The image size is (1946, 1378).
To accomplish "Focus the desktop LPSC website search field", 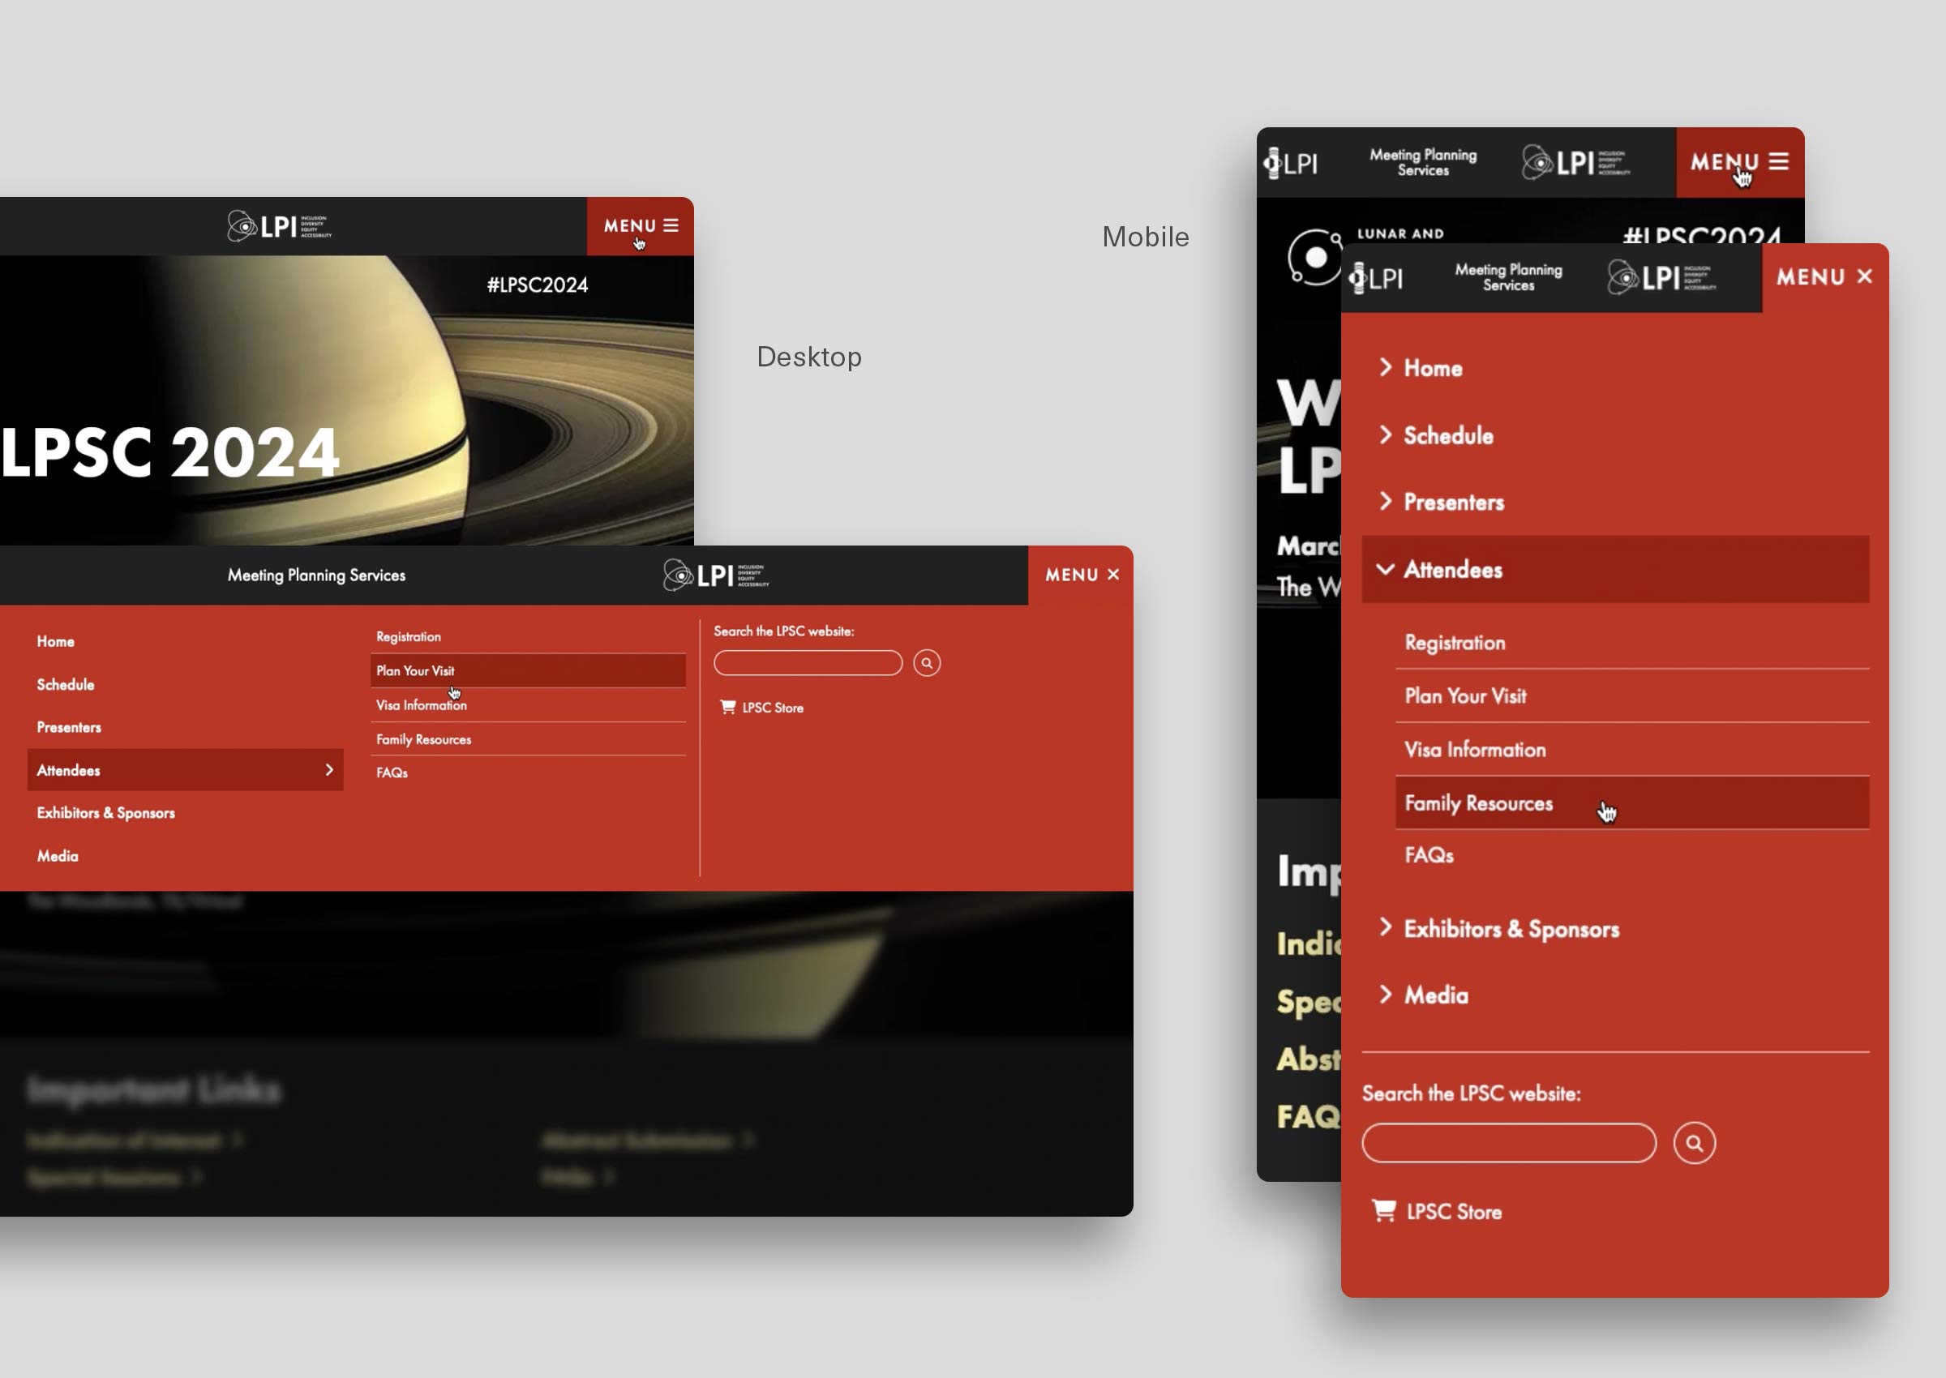I will point(808,663).
